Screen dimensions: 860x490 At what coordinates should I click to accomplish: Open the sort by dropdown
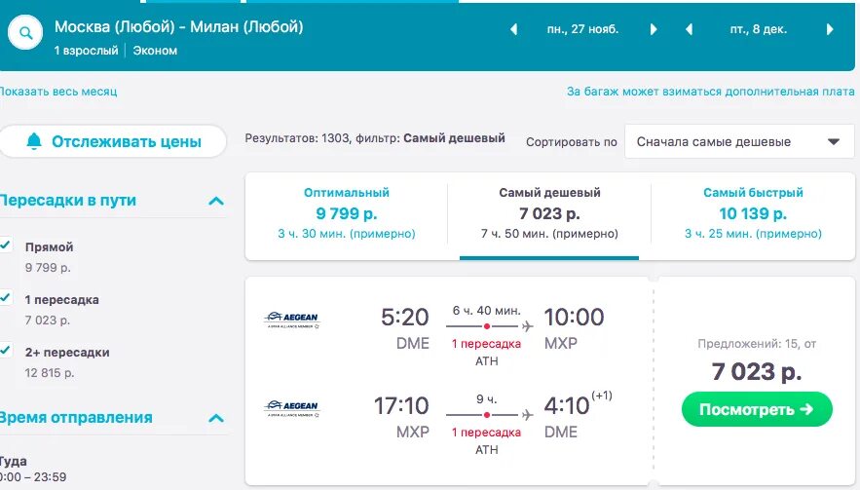(738, 141)
